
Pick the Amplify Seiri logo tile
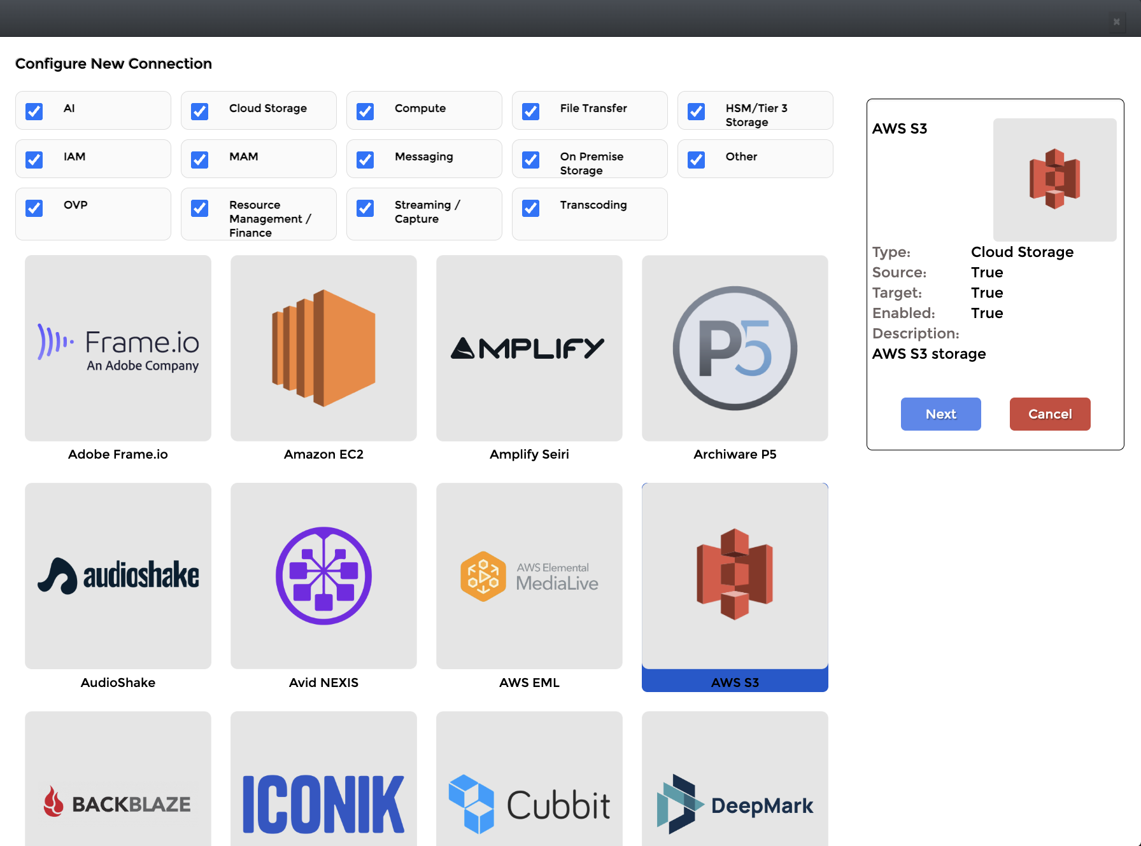click(529, 348)
